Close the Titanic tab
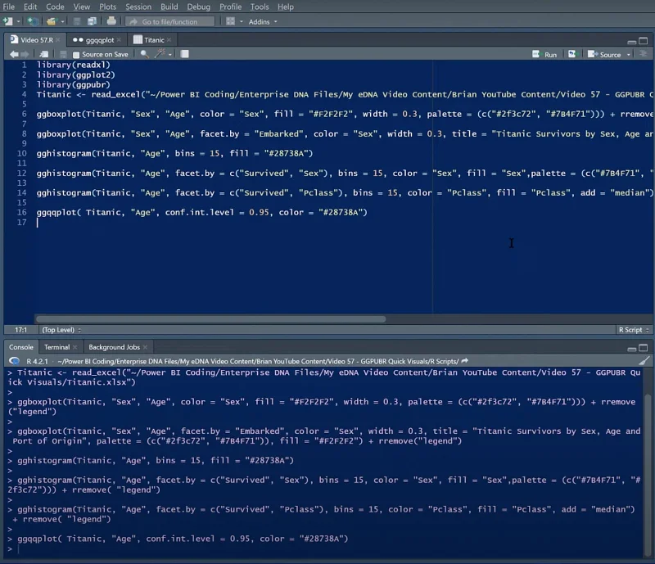Screen dimensions: 655x564 169,40
